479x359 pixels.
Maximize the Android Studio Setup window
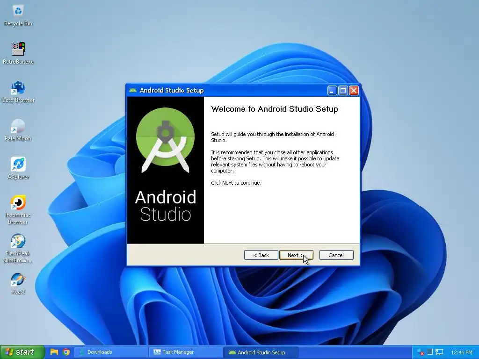343,90
